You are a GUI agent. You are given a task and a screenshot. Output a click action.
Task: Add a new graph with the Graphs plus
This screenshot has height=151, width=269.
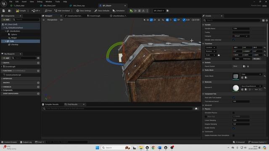(x=38, y=63)
